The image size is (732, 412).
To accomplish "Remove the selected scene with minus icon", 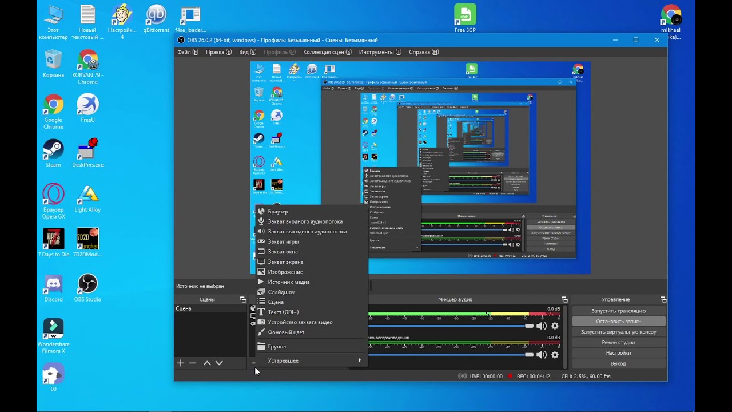I will point(193,363).
